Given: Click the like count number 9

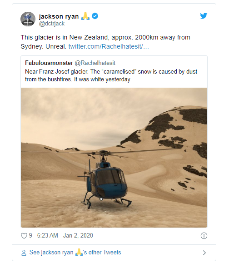Looking at the screenshot, I should [30, 235].
